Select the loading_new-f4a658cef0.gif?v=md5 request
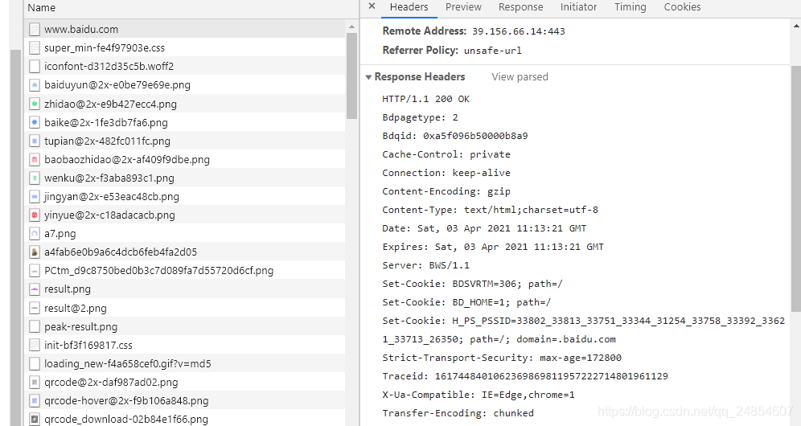 [184, 363]
